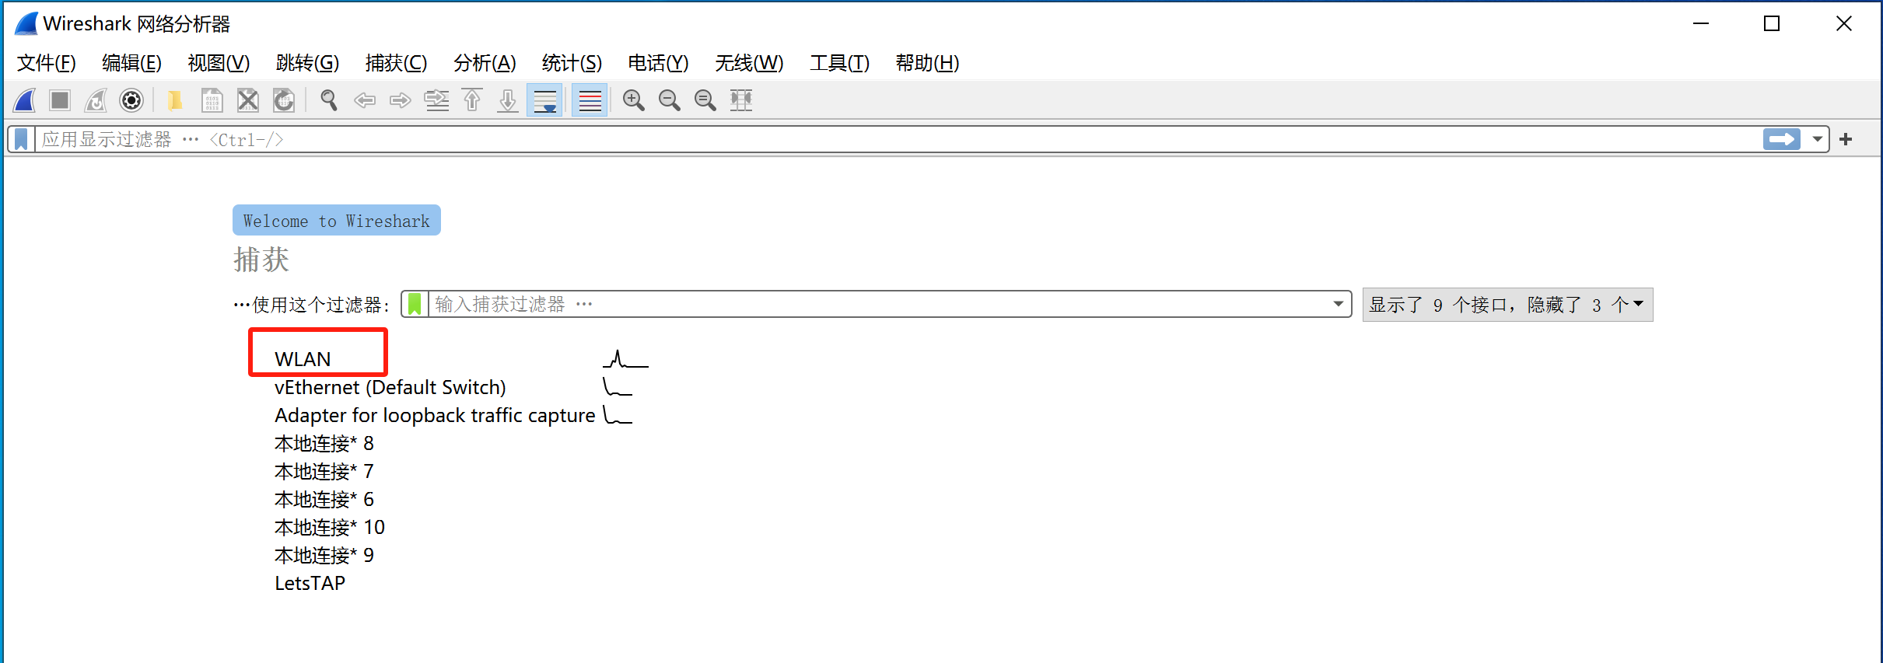Select vEthernet (Default Switch) interface
Image resolution: width=1883 pixels, height=663 pixels.
pos(390,387)
